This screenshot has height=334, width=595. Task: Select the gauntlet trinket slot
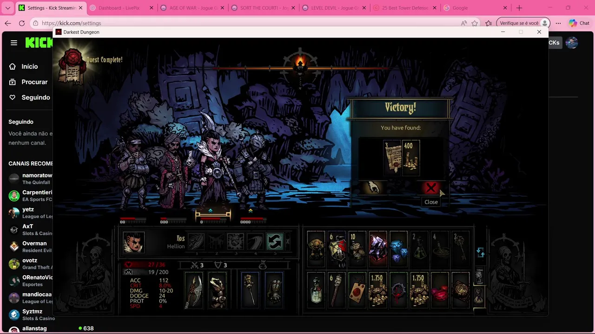274,291
